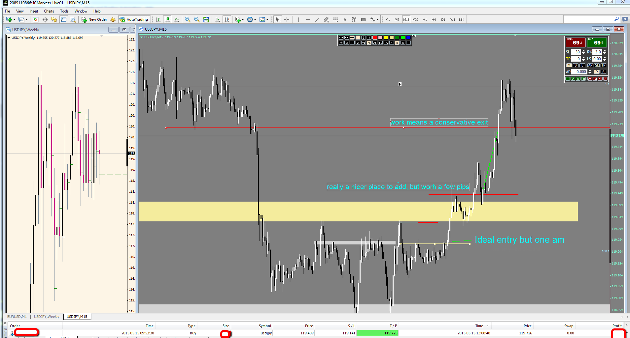The width and height of the screenshot is (630, 338).
Task: Expand the templates dropdown arrow
Action: 267,20
